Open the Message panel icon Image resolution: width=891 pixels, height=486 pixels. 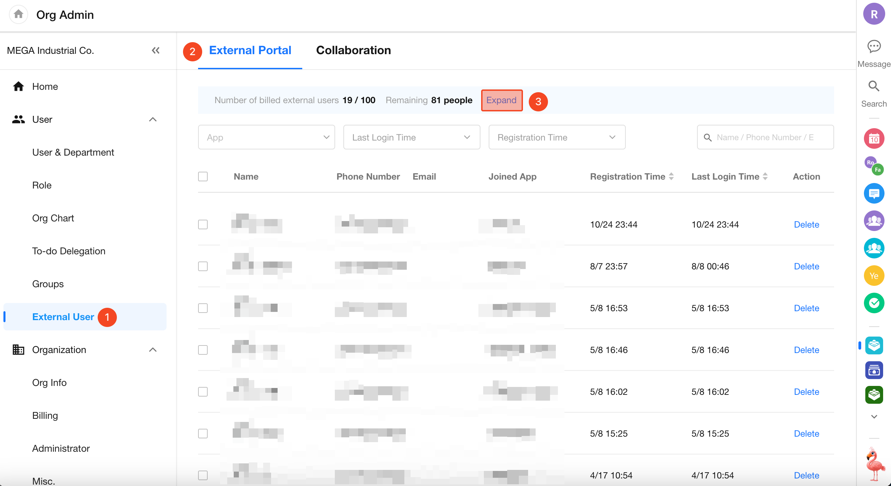[874, 47]
